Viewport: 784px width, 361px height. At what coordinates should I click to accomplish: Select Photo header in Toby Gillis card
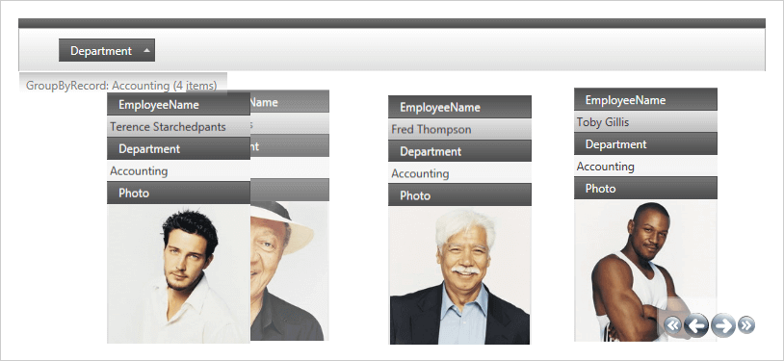[645, 188]
